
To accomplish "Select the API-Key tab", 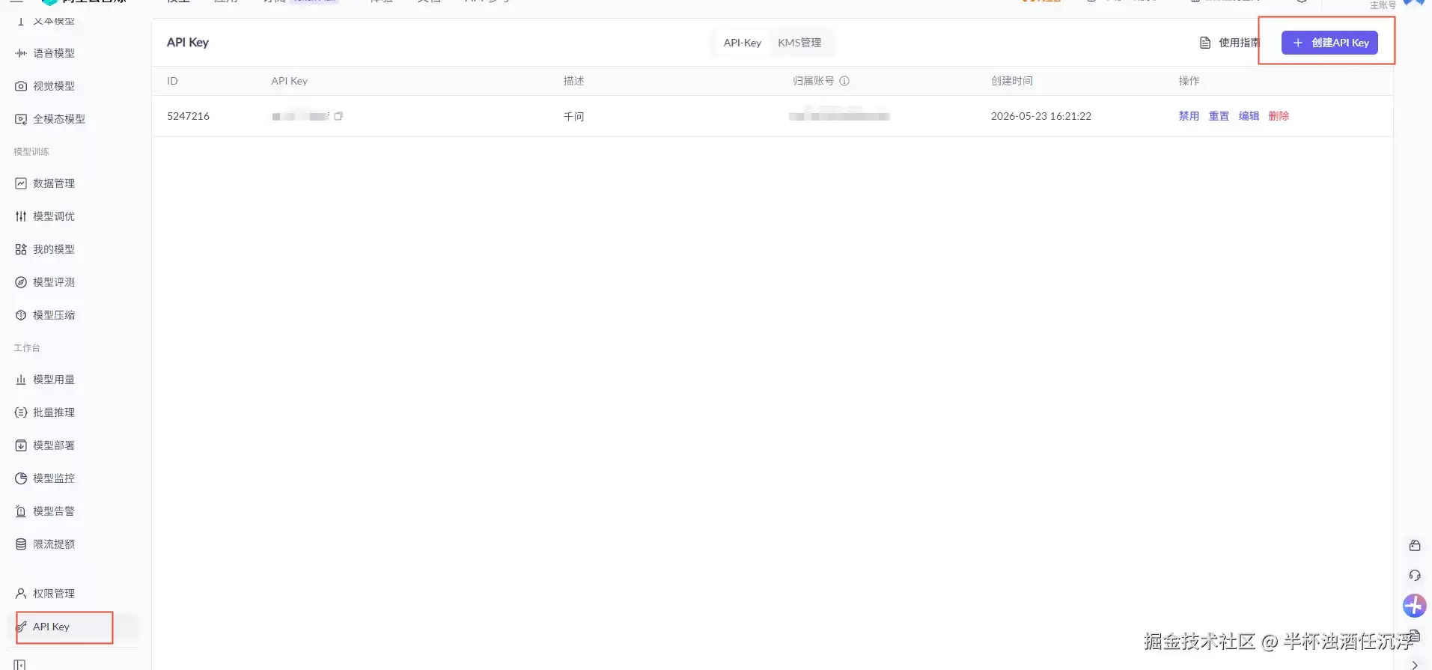I will tap(743, 43).
